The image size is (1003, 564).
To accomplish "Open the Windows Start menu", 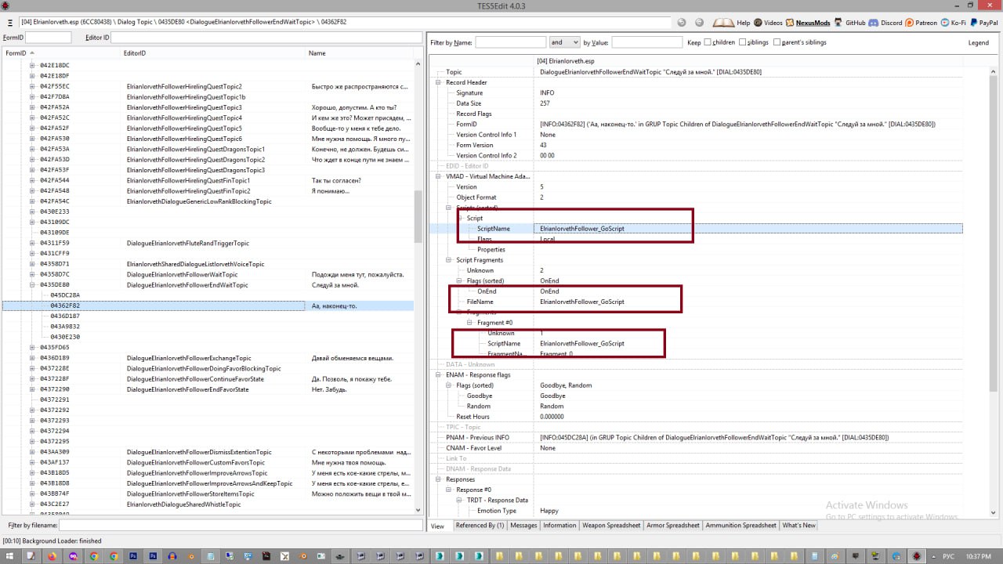I will coord(9,556).
